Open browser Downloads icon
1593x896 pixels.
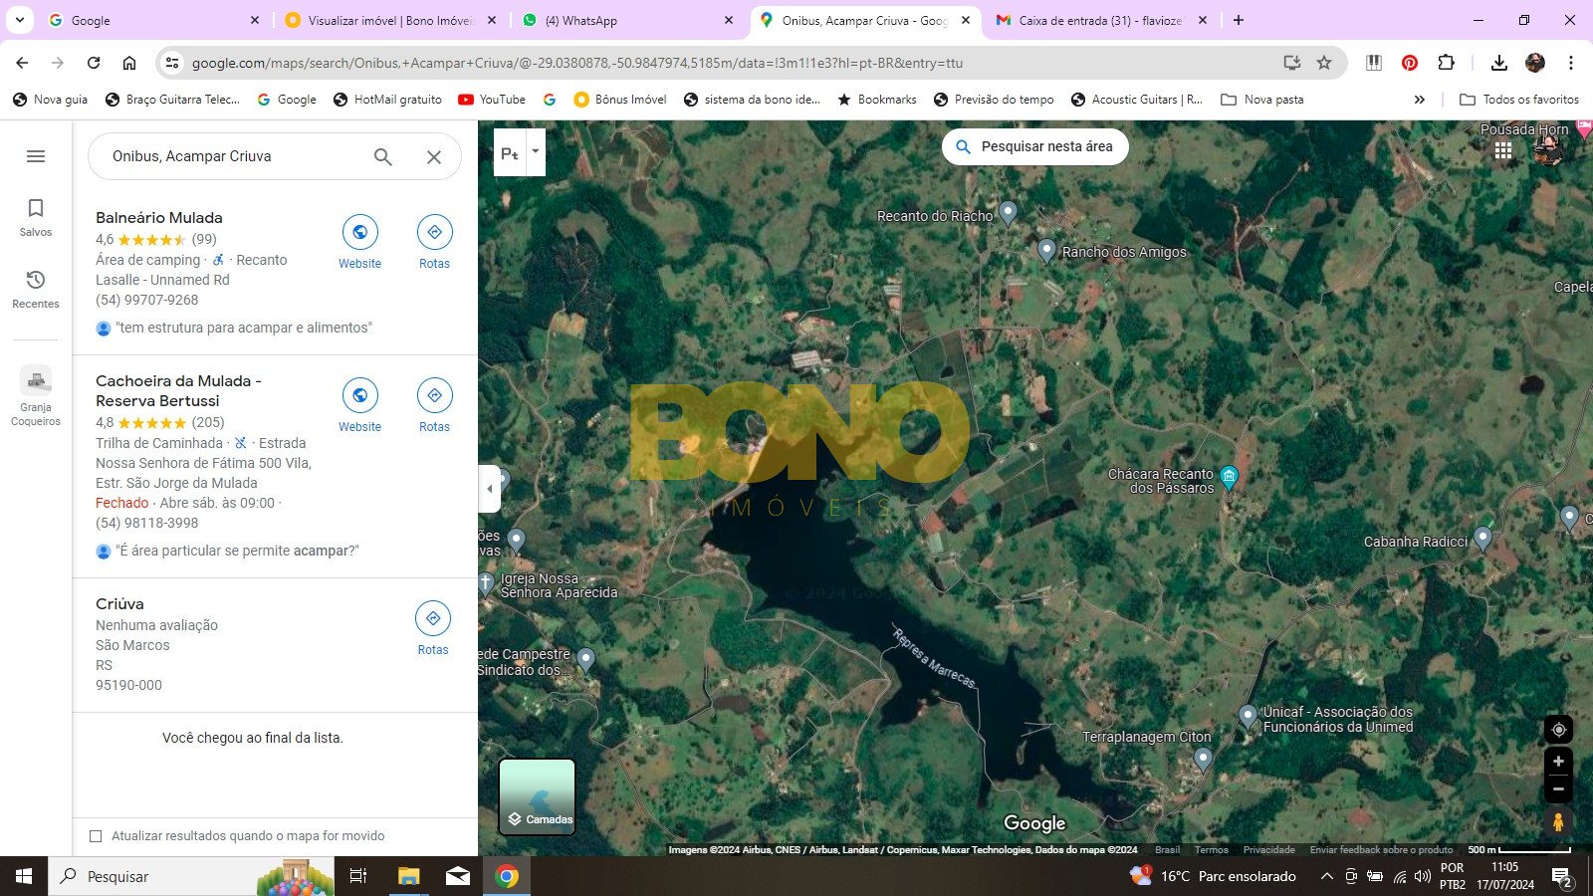coord(1498,63)
